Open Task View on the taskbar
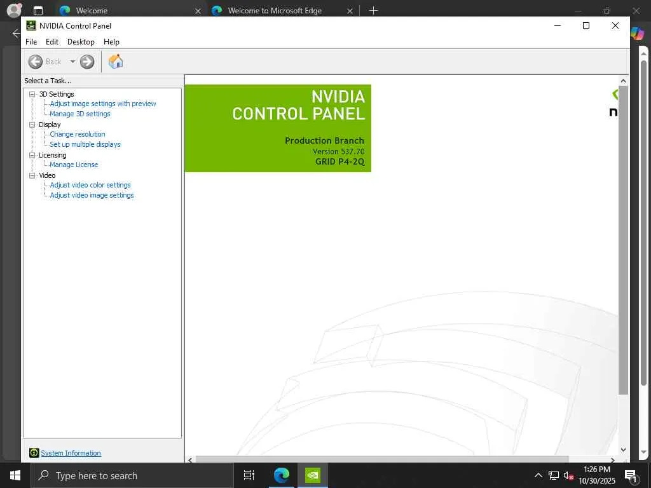Image resolution: width=651 pixels, height=488 pixels. (x=249, y=475)
